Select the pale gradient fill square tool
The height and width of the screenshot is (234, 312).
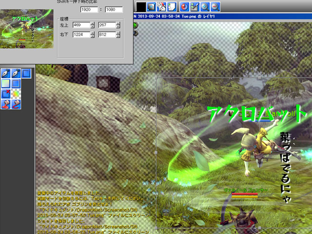coord(6,83)
